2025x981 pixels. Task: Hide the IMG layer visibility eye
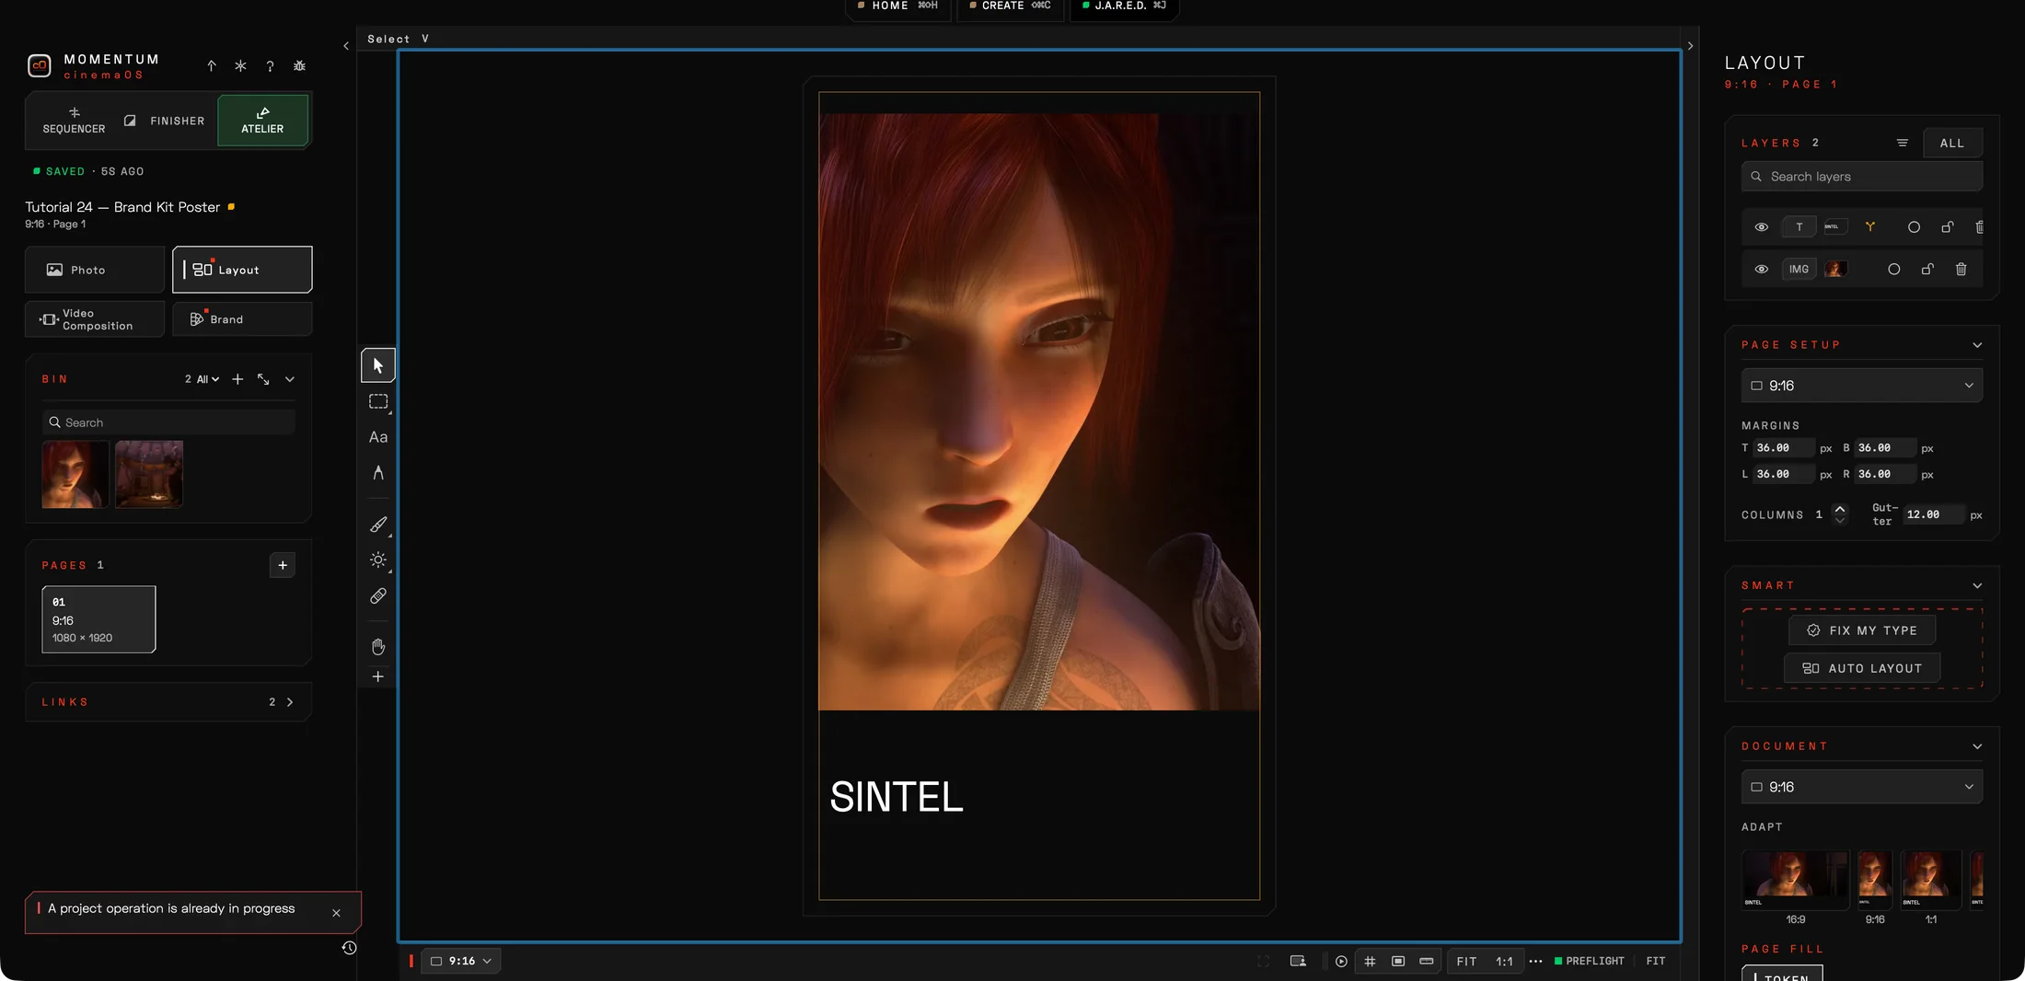tap(1761, 270)
